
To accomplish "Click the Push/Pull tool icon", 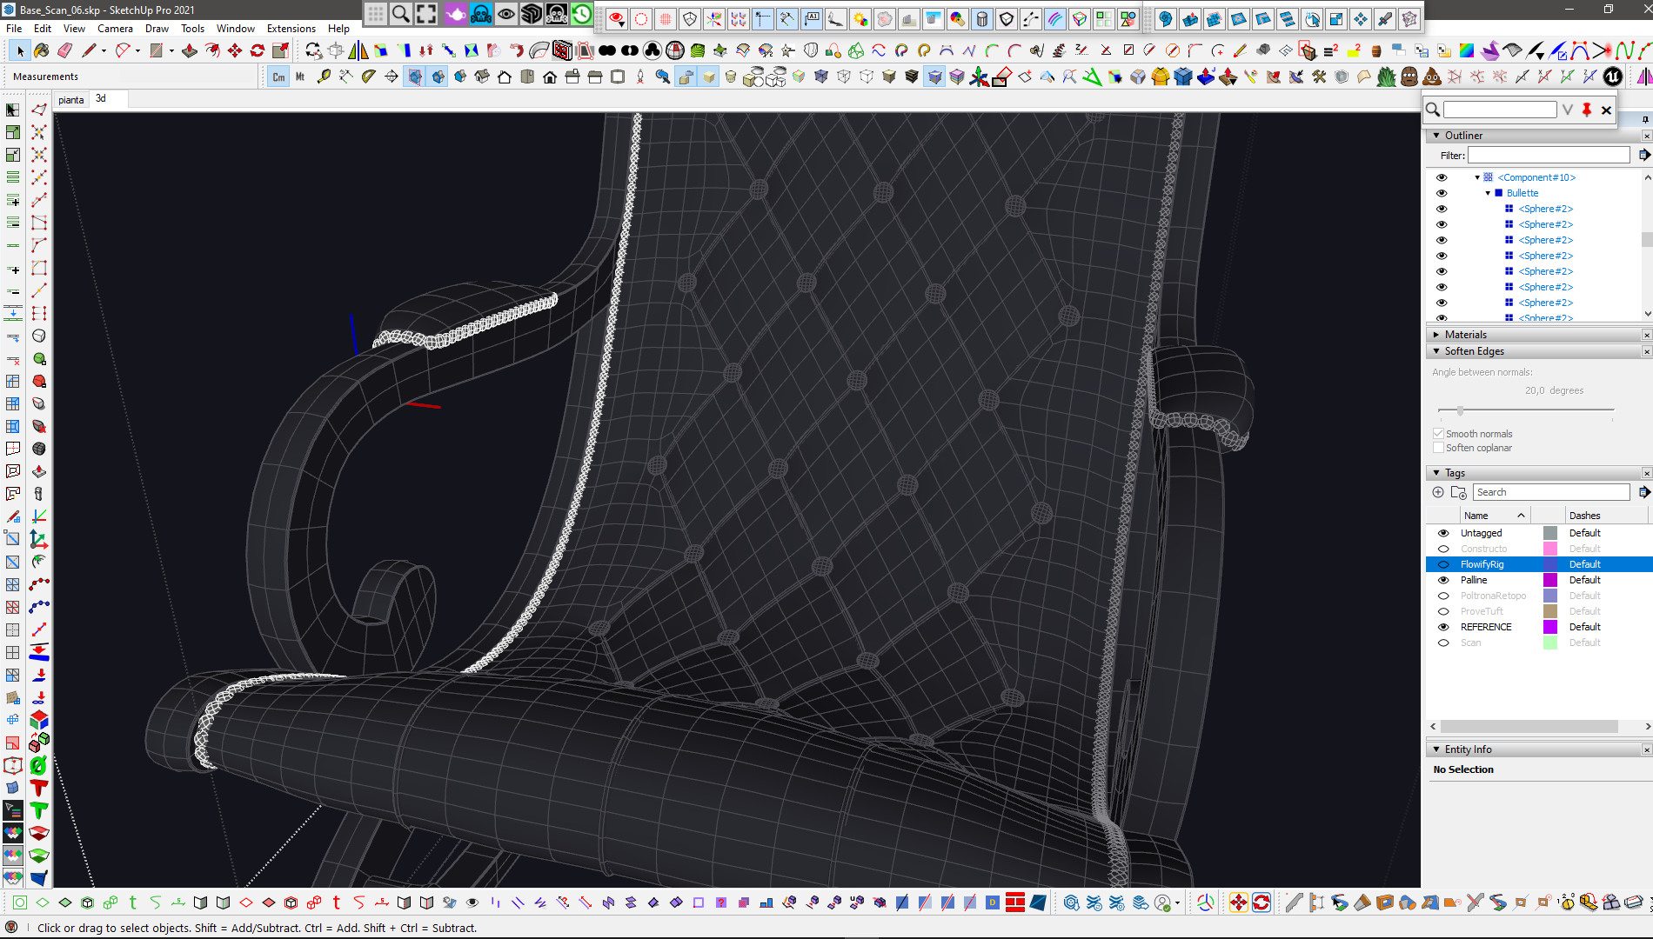I will click(x=190, y=50).
